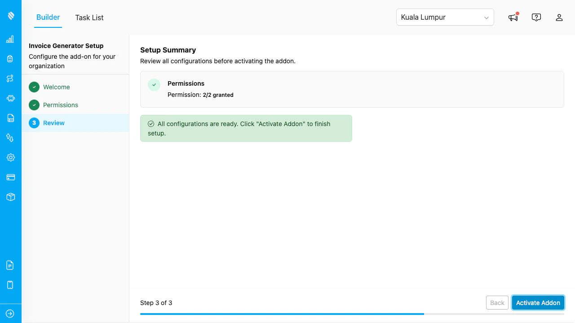The height and width of the screenshot is (323, 575).
Task: Click the mobile device icon near sidebar bottom
Action: pos(10,284)
